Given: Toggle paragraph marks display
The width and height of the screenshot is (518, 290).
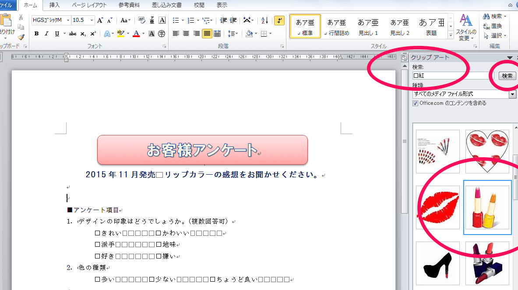Looking at the screenshot, I should [x=279, y=20].
